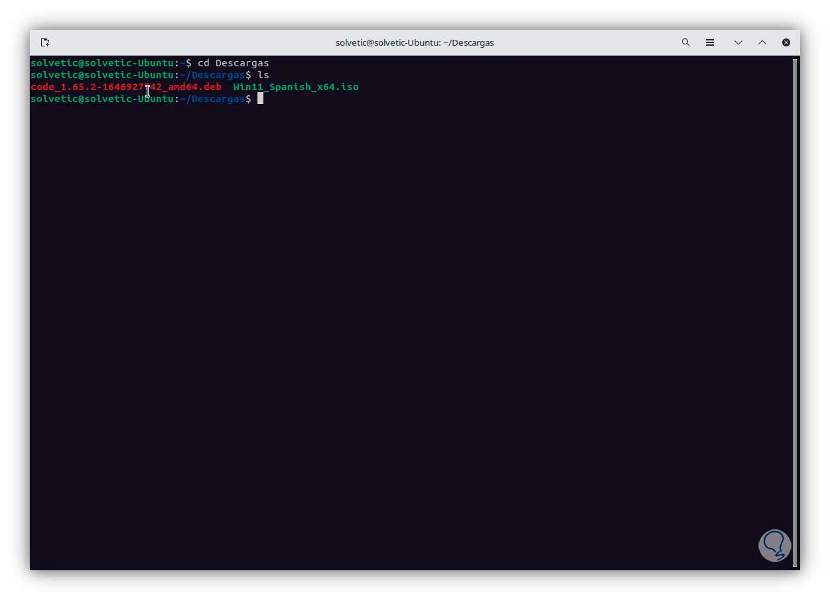Screen dimensions: 830x600
Task: Click the Win11_Spanish_x64.iso filename
Action: click(296, 87)
